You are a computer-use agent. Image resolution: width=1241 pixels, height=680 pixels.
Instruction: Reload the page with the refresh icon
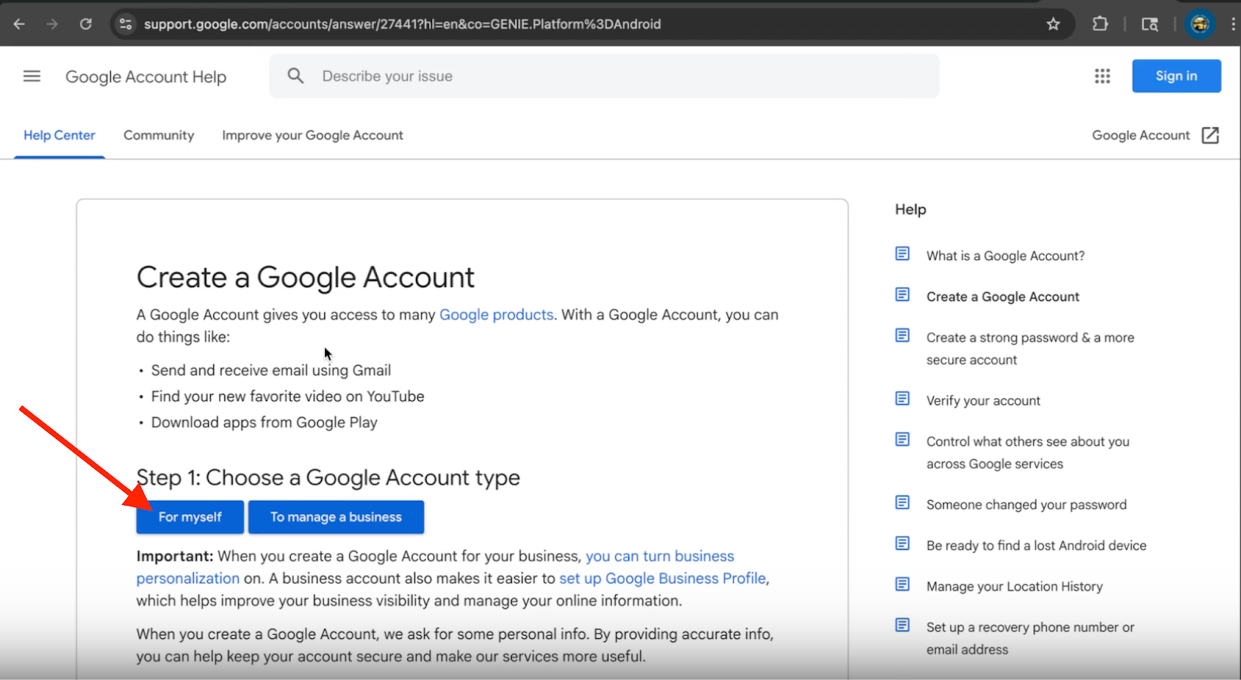click(x=85, y=24)
